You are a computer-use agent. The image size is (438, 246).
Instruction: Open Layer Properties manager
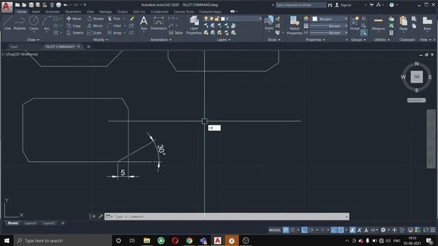194,25
